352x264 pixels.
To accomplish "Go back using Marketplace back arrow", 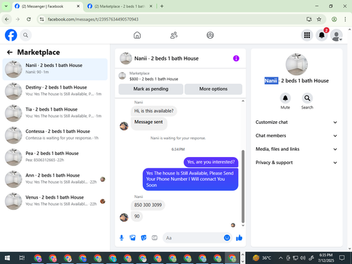I will (x=10, y=52).
